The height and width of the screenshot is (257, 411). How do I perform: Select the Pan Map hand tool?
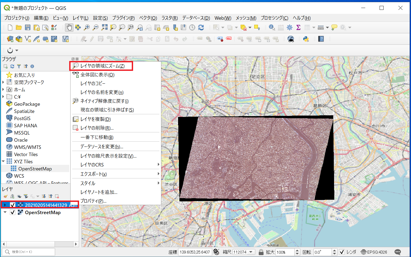pyautogui.click(x=69, y=27)
